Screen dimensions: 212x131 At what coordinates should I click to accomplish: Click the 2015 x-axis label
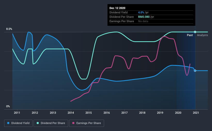point(89,113)
